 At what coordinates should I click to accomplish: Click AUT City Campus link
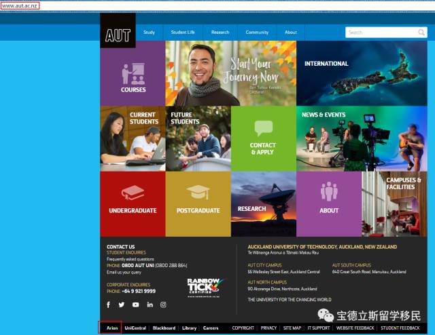click(264, 265)
